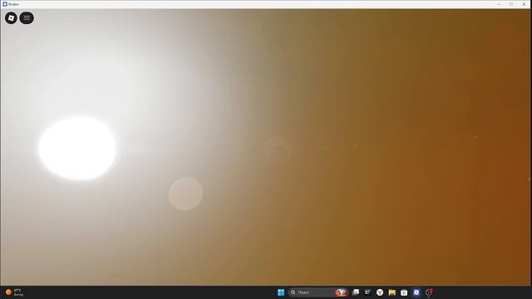Minimize the Roblox window

click(499, 4)
